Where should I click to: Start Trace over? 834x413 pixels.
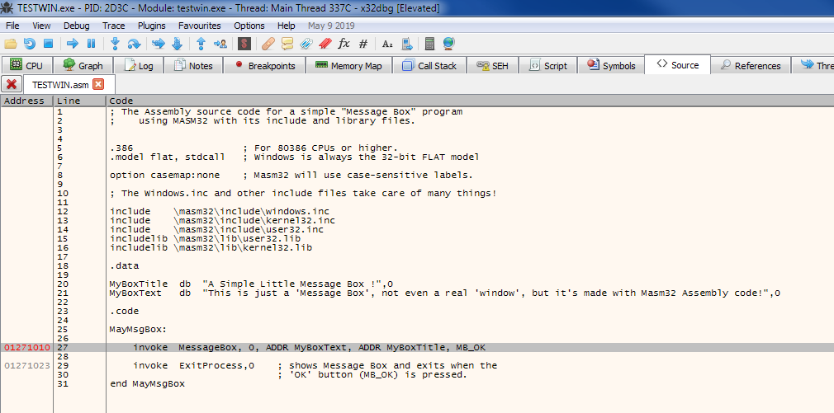point(177,44)
